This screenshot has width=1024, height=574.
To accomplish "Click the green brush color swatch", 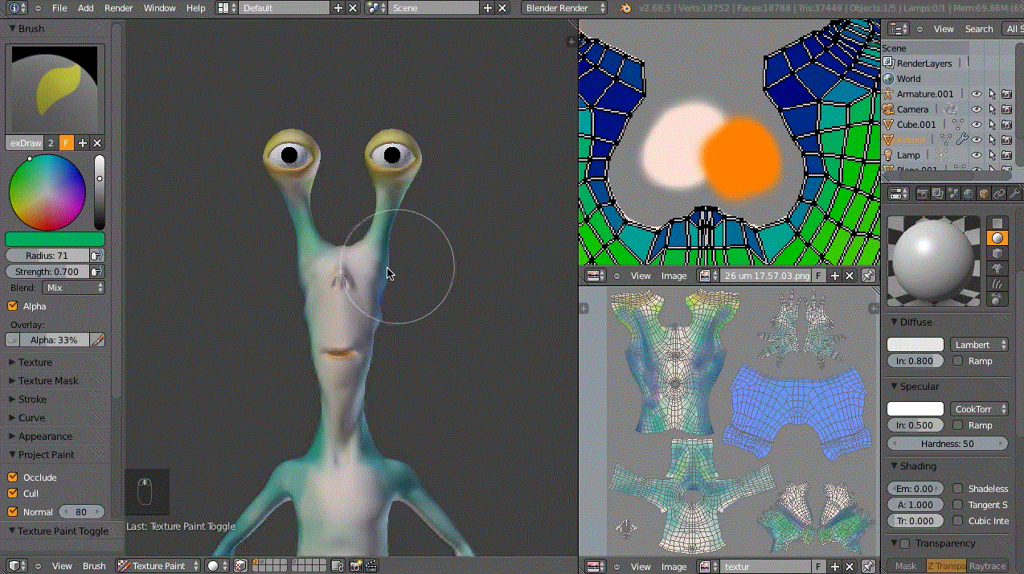I will [x=55, y=240].
